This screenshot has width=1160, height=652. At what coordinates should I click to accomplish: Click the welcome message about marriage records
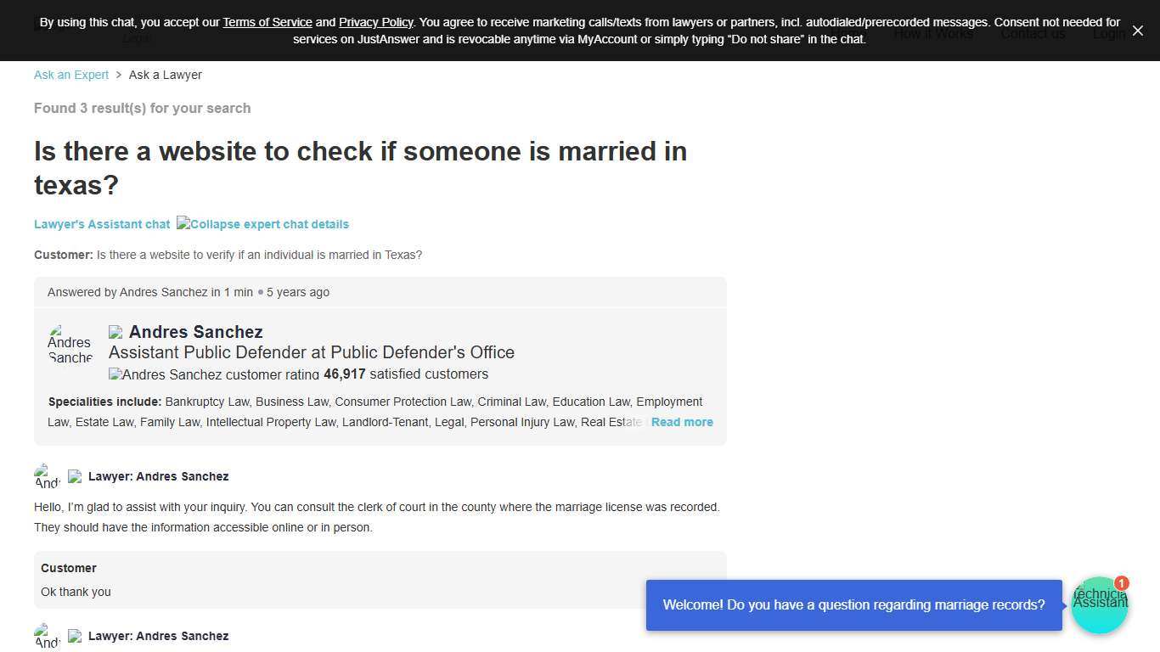point(853,604)
